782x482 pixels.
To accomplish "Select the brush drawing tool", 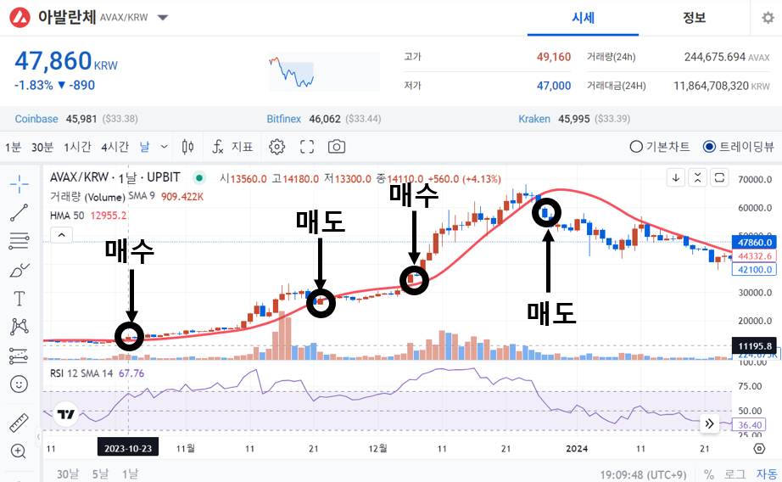I will click(19, 271).
